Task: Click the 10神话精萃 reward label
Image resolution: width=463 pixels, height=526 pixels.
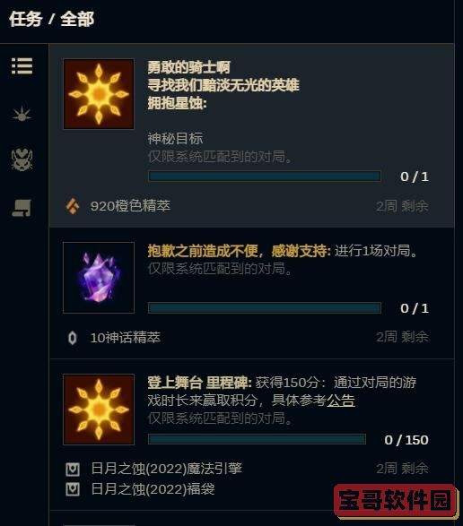Action: click(x=126, y=338)
